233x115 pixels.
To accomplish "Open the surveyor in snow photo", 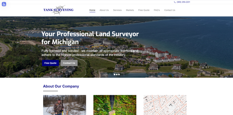I will (64, 105).
